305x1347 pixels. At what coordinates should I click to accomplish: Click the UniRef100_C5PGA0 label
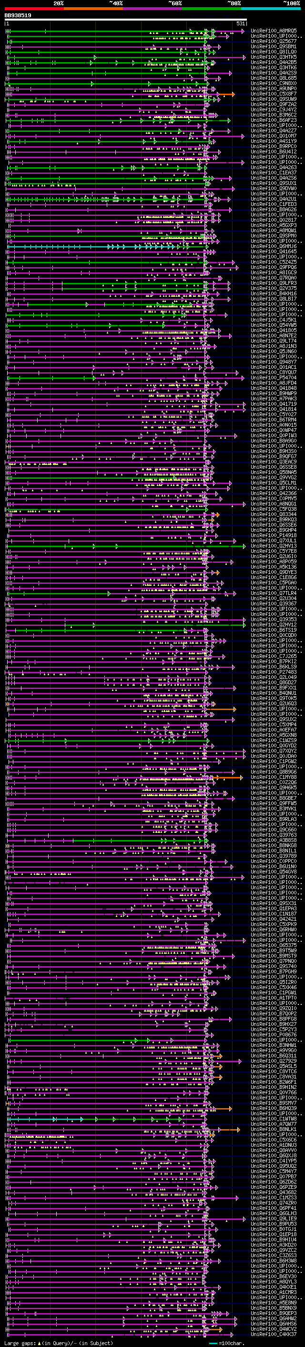pos(274,582)
